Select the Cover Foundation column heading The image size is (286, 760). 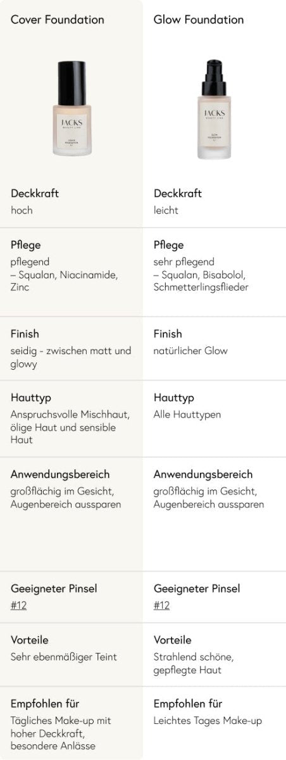58,20
